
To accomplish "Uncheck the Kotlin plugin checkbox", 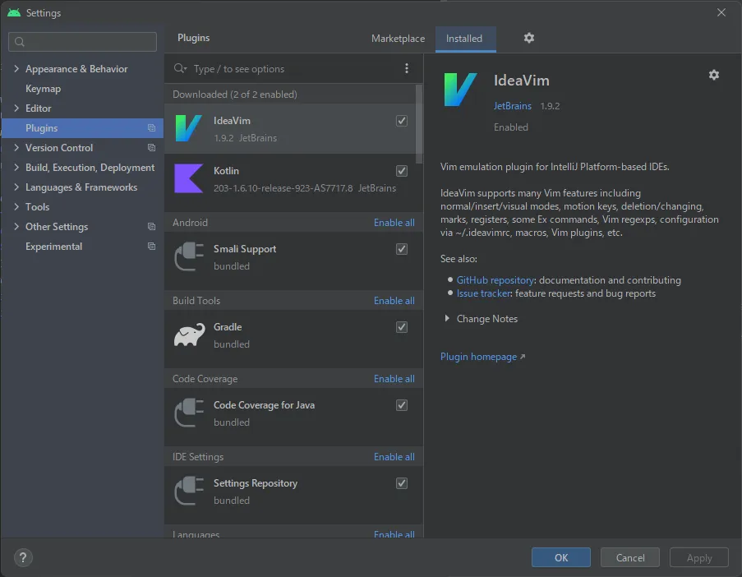I will point(402,171).
